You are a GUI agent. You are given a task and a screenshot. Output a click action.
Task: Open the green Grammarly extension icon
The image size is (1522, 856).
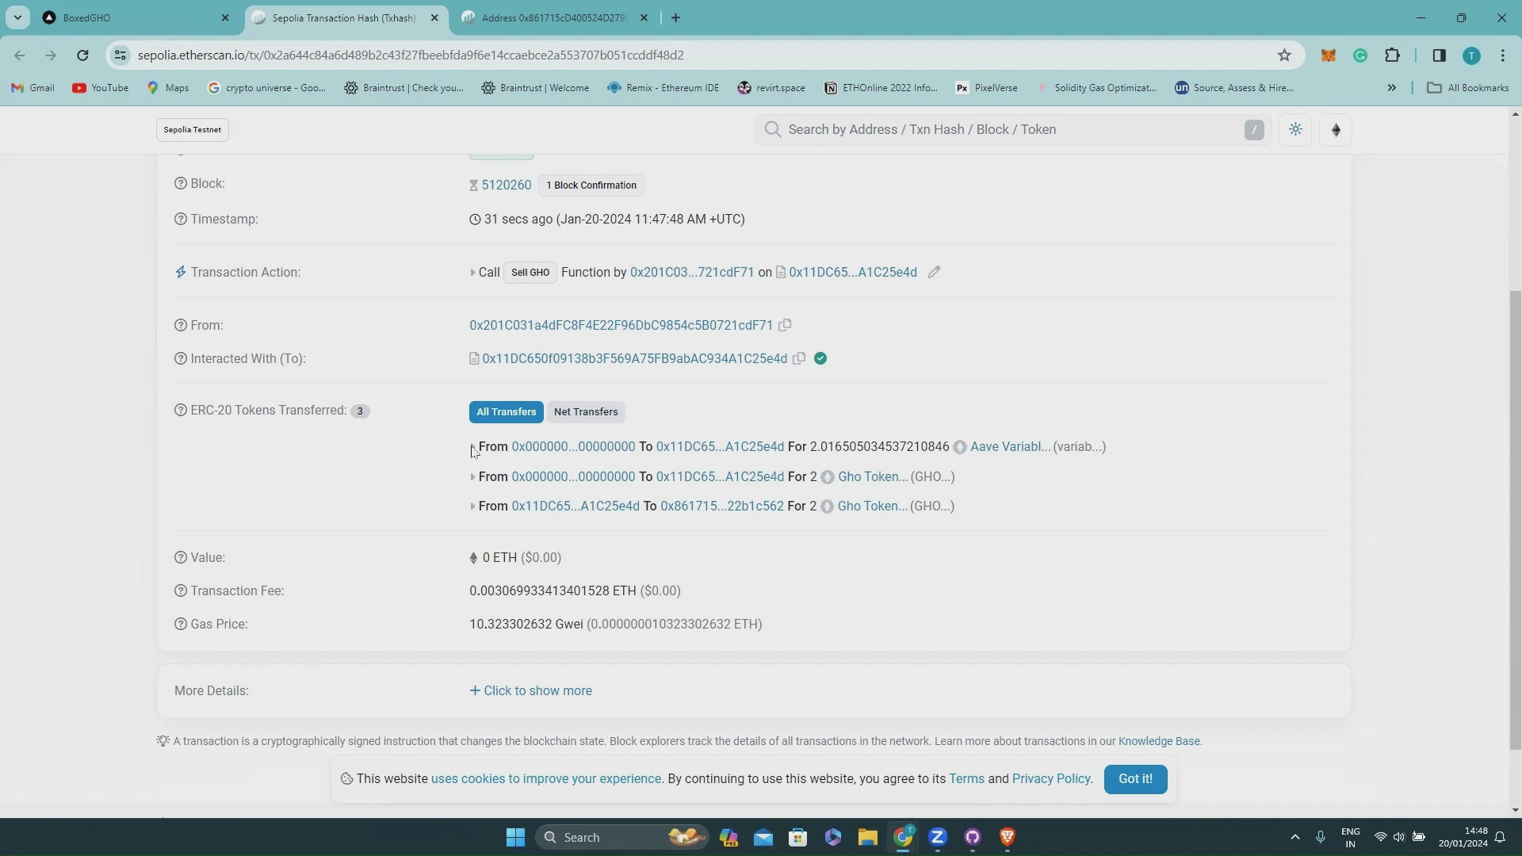pos(1360,55)
